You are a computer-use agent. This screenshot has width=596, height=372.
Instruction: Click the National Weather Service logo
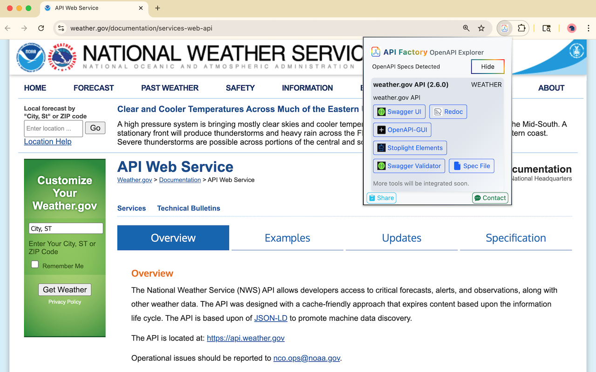click(63, 57)
